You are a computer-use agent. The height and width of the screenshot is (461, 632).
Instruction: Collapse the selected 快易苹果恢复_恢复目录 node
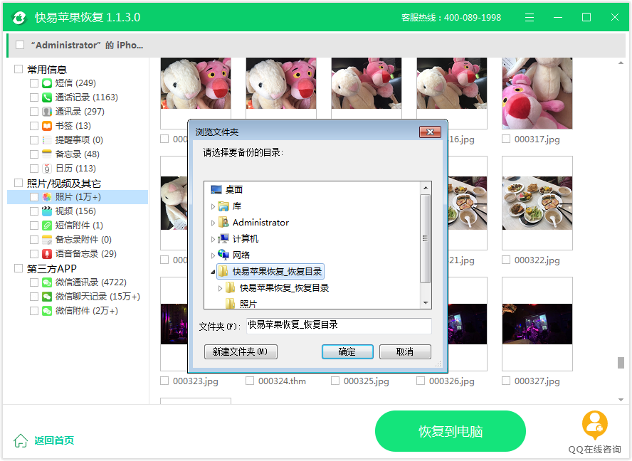(x=213, y=272)
